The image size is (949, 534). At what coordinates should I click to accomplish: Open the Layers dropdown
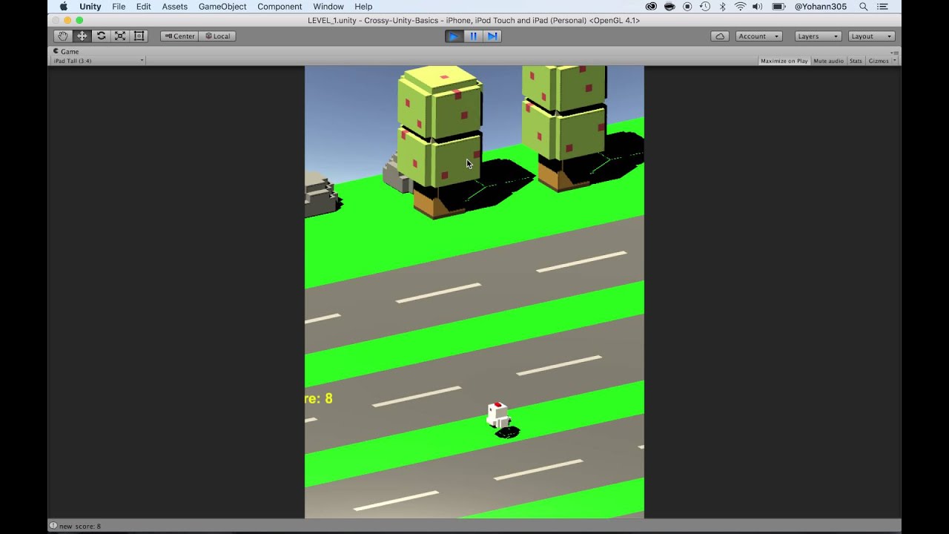tap(818, 36)
